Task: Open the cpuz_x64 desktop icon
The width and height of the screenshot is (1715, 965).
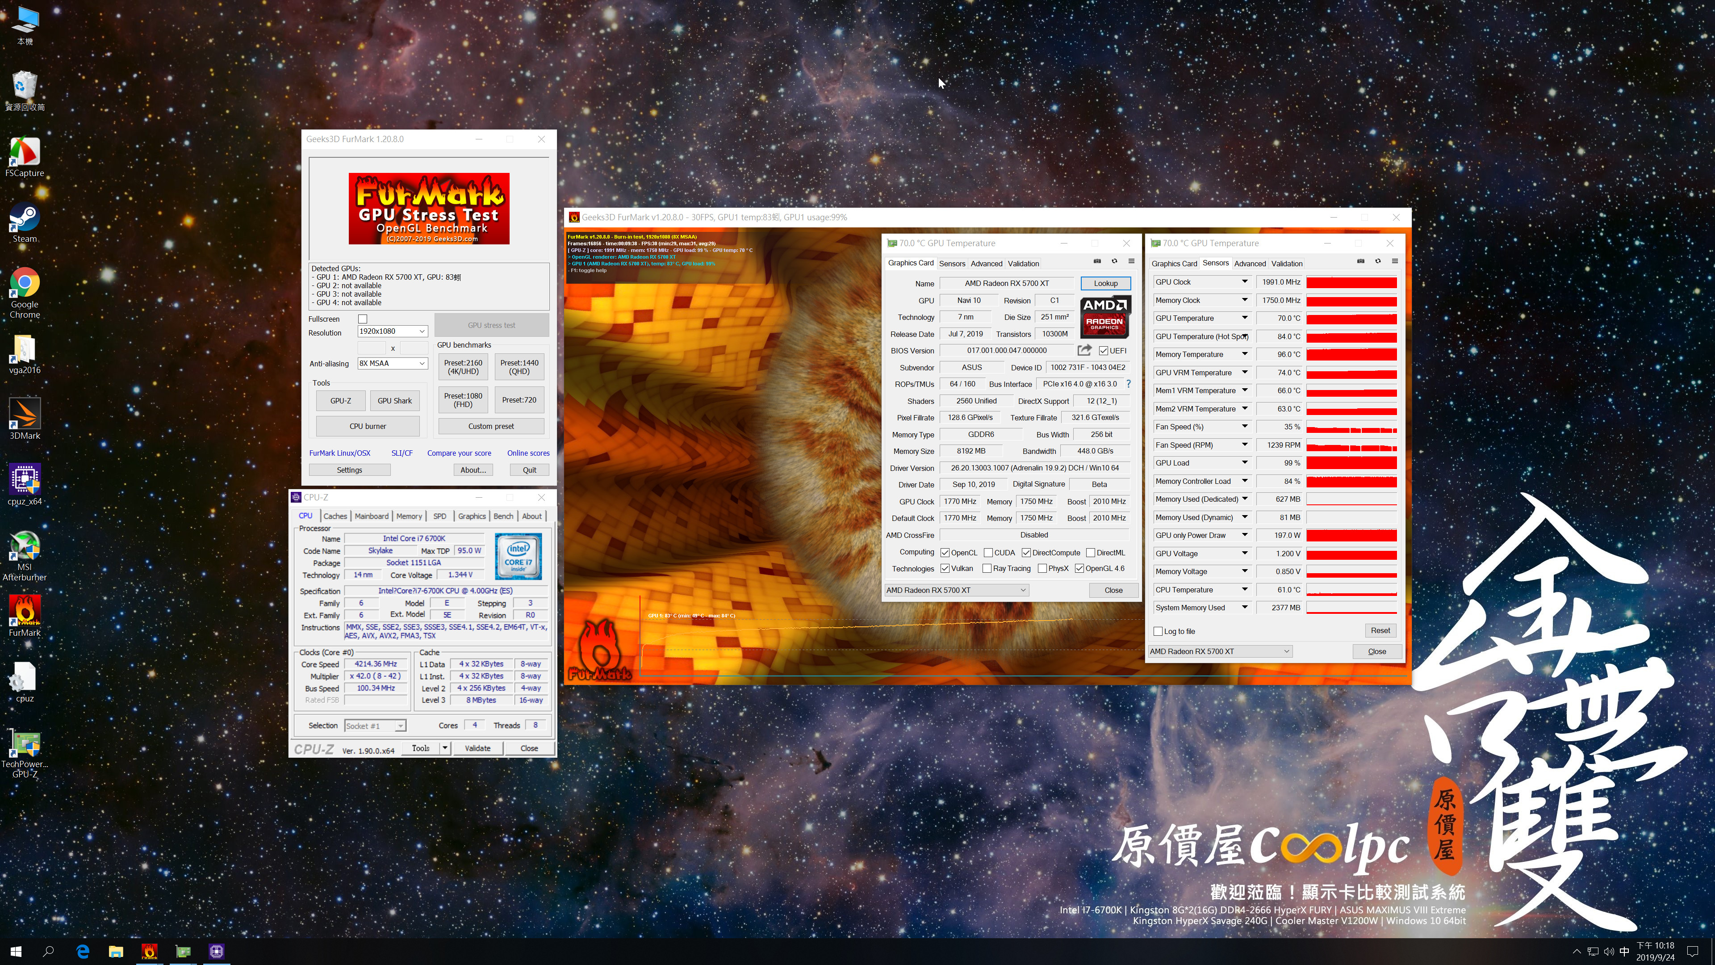Action: tap(25, 484)
